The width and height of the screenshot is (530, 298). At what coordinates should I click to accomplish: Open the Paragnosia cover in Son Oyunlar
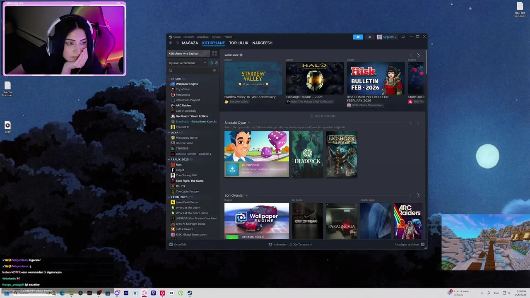point(342,221)
